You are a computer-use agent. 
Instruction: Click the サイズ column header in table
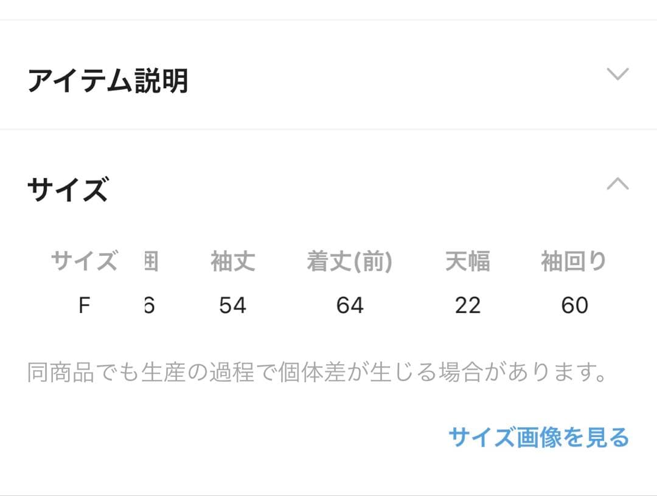84,262
